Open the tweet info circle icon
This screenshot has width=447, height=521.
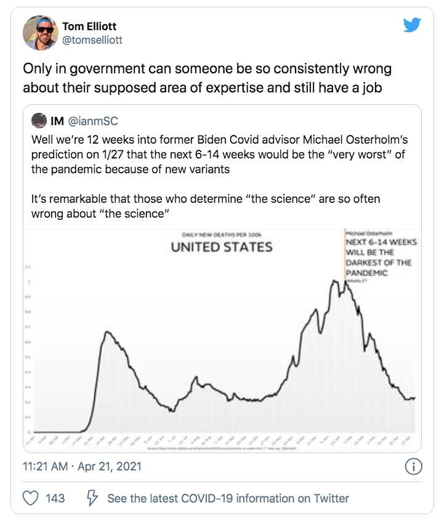413,466
